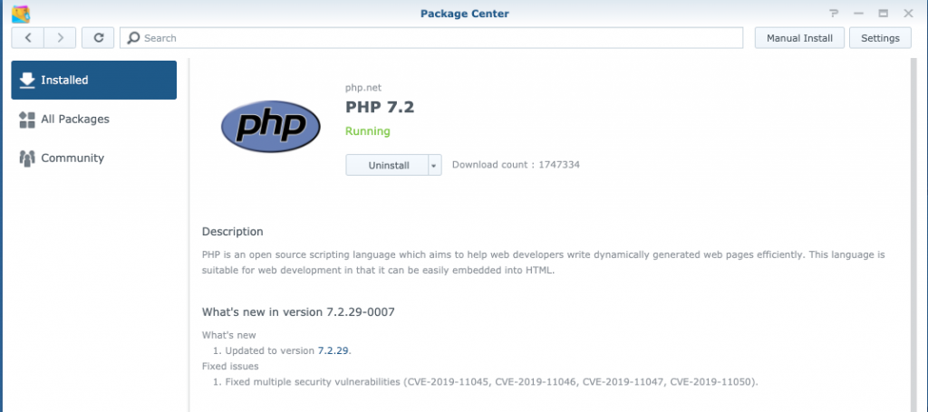Click the magnifier icon in search bar
The height and width of the screenshot is (412, 928).
click(134, 38)
